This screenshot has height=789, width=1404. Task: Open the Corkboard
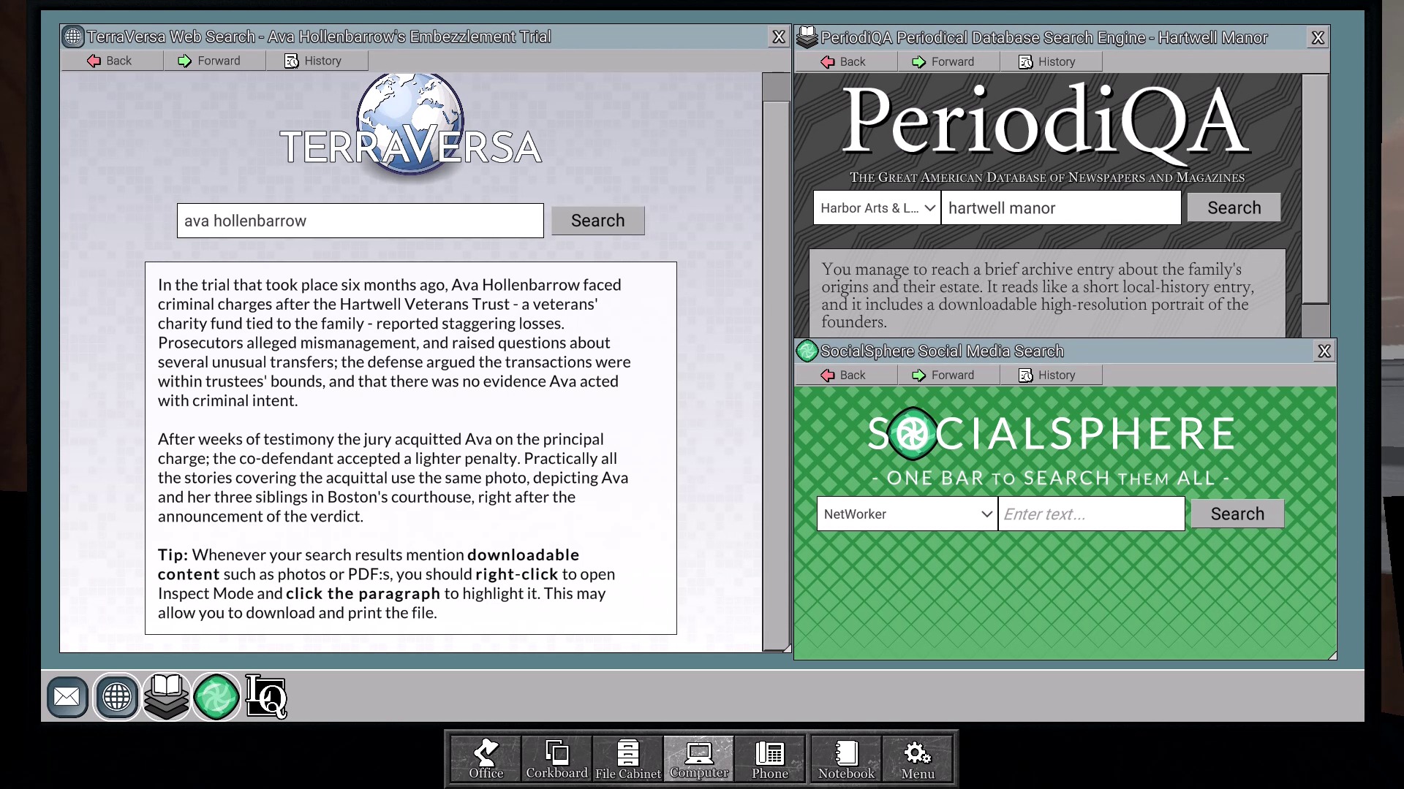(x=557, y=760)
